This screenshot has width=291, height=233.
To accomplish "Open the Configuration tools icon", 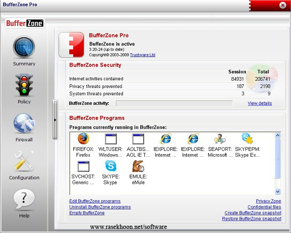I will pyautogui.click(x=24, y=161).
